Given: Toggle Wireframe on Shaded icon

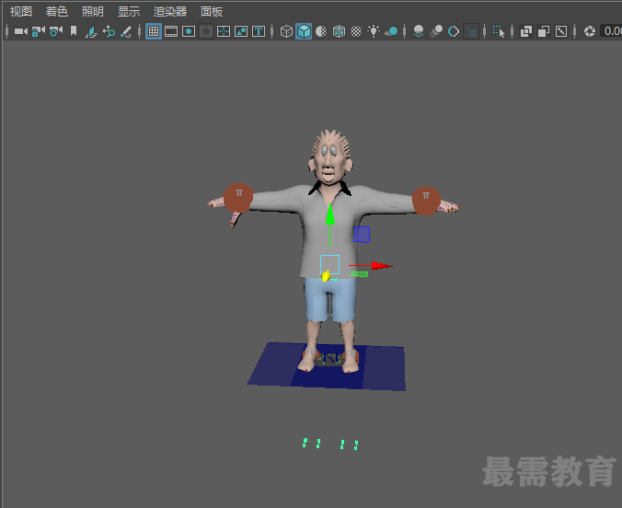Looking at the screenshot, I should tap(339, 31).
